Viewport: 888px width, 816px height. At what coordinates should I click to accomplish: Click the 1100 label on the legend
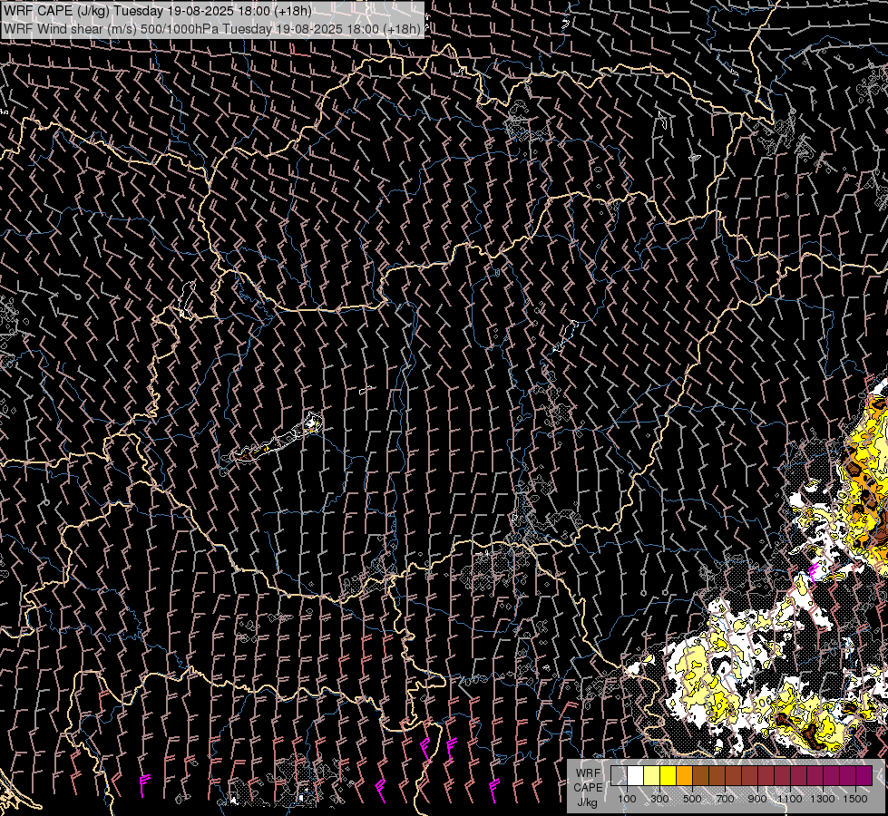point(790,799)
